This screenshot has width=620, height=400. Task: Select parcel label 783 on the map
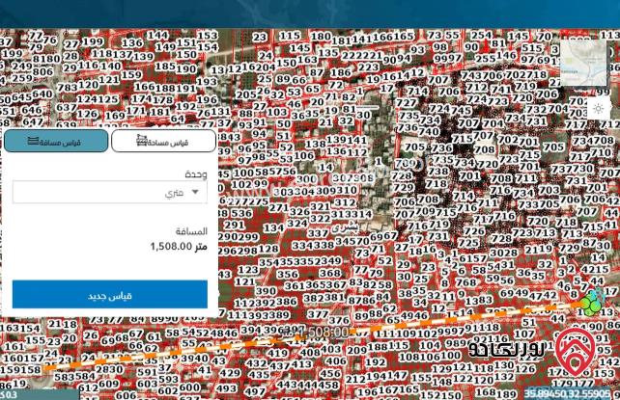tap(68, 87)
